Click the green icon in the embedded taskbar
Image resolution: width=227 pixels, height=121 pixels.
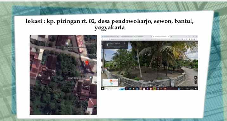(155, 89)
